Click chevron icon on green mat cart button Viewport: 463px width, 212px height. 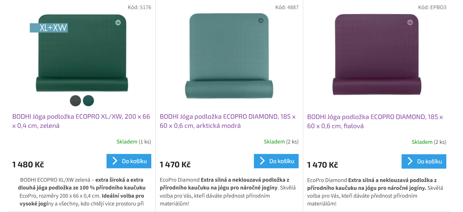115,161
